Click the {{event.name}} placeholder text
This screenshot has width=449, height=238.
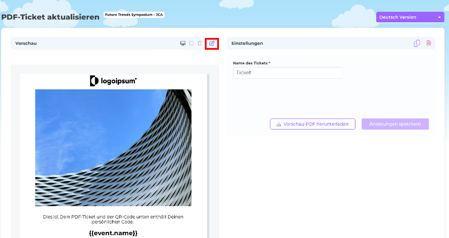113,232
